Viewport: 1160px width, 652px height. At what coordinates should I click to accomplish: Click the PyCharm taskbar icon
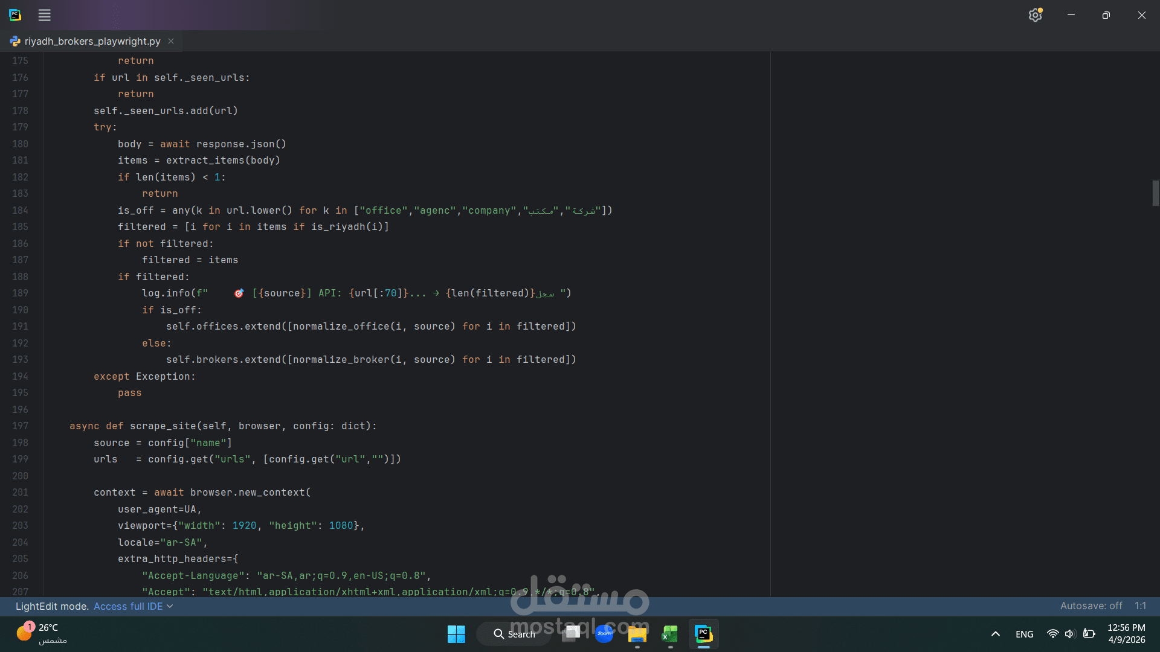tap(703, 634)
